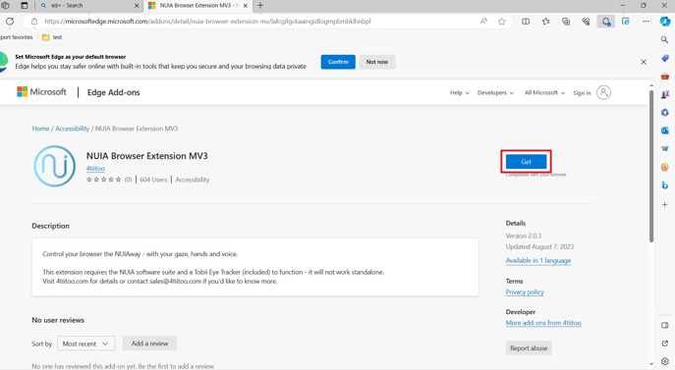Image resolution: width=675 pixels, height=370 pixels.
Task: Expand the All Microsoft dropdown
Action: pyautogui.click(x=544, y=92)
